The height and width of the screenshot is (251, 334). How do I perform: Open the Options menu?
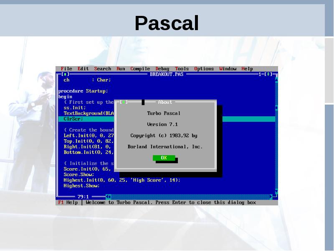click(x=204, y=69)
